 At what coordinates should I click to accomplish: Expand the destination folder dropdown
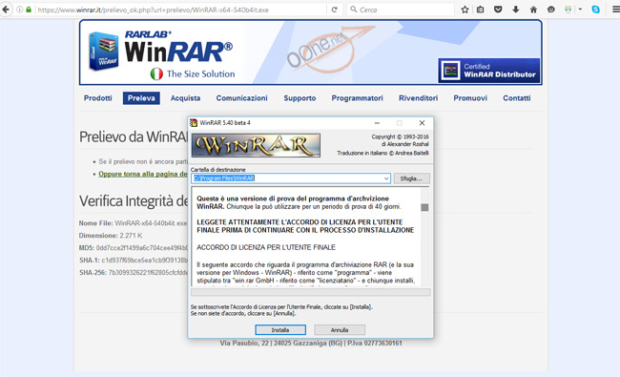[x=386, y=178]
